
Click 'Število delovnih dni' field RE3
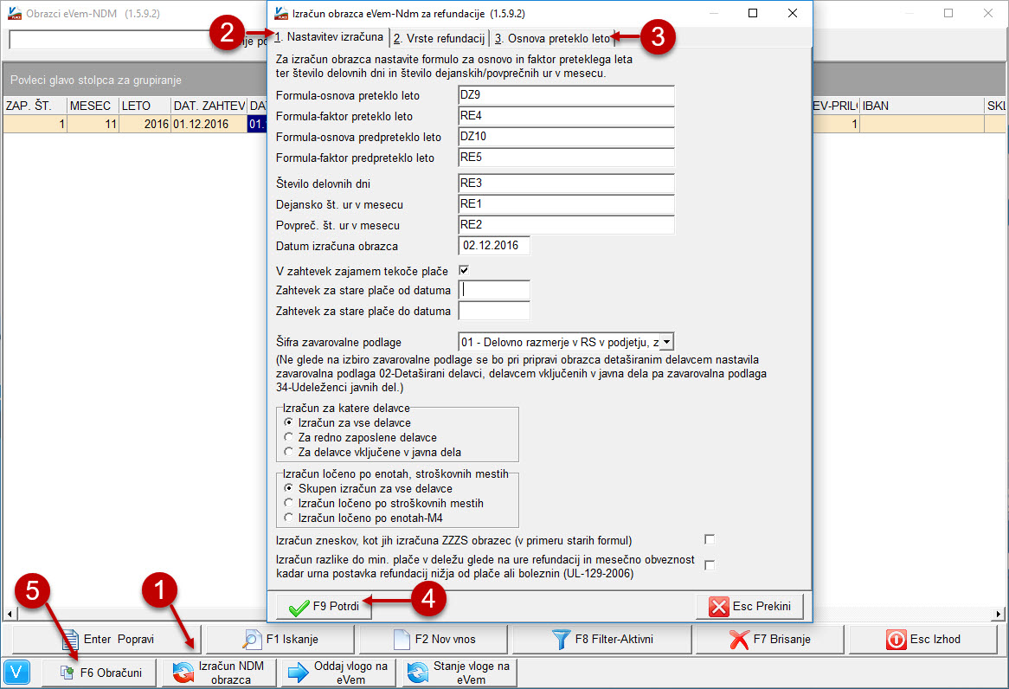pyautogui.click(x=566, y=184)
